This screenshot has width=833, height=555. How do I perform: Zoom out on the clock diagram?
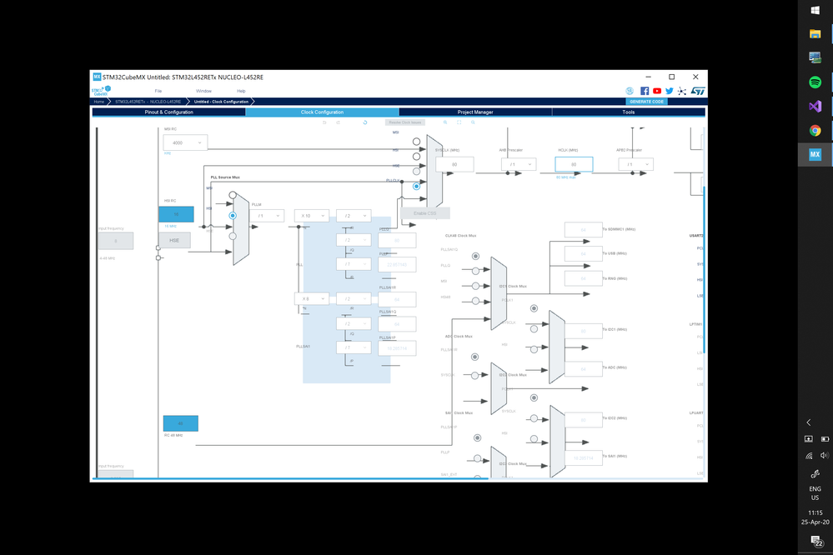click(x=473, y=122)
